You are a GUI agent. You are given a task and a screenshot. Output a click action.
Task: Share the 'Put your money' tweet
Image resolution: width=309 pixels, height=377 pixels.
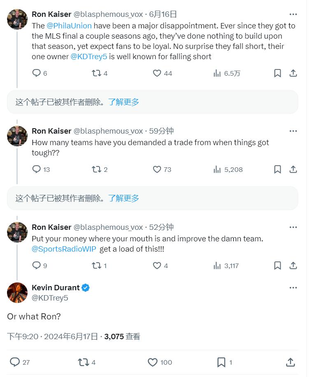point(293,266)
